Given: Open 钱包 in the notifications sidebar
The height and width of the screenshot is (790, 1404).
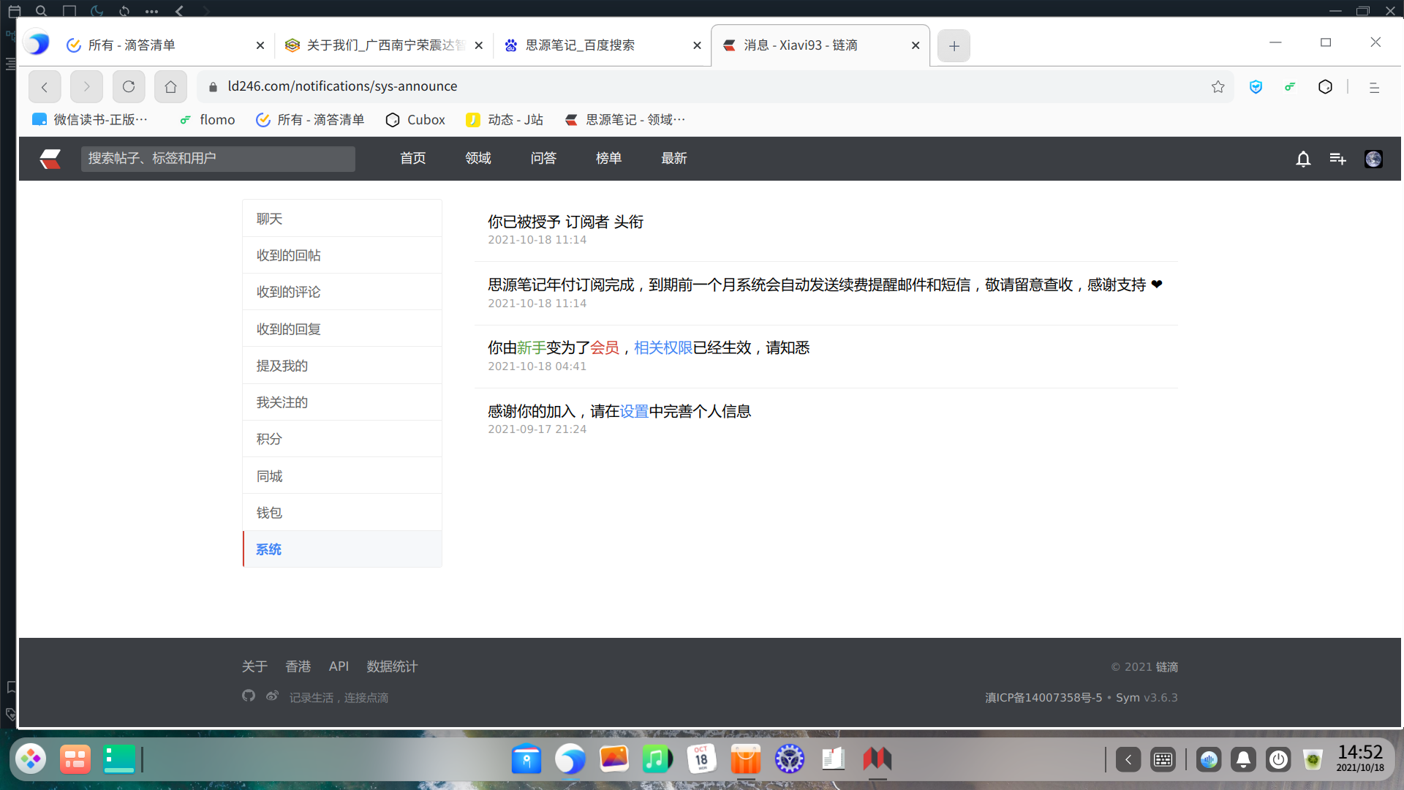Looking at the screenshot, I should pos(269,513).
